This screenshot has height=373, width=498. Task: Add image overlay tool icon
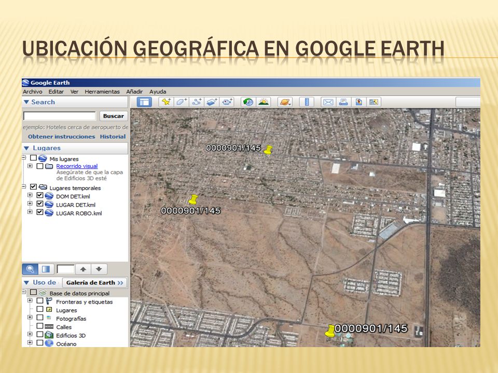(x=212, y=102)
